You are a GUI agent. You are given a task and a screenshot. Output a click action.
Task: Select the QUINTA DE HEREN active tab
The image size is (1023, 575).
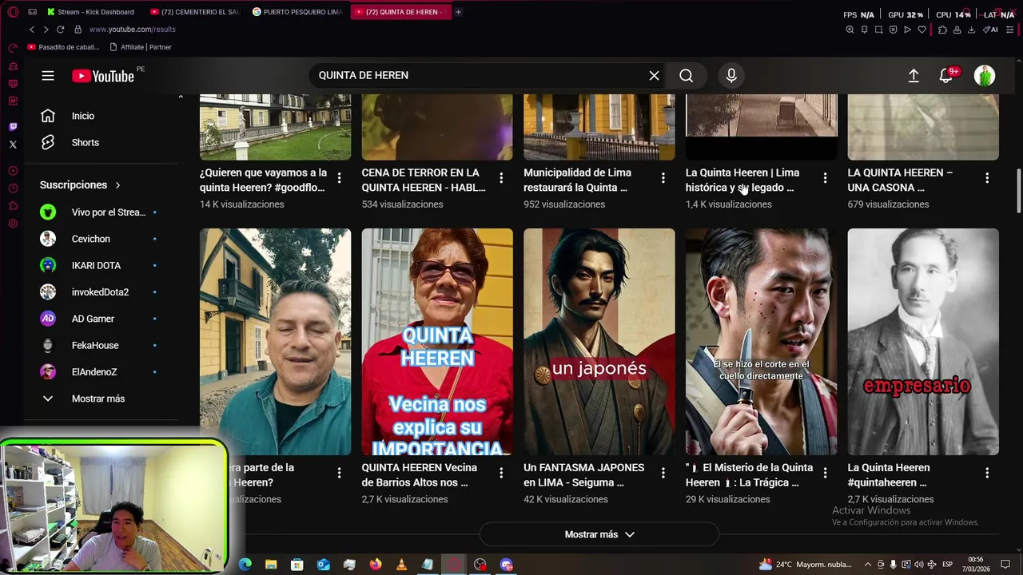400,12
